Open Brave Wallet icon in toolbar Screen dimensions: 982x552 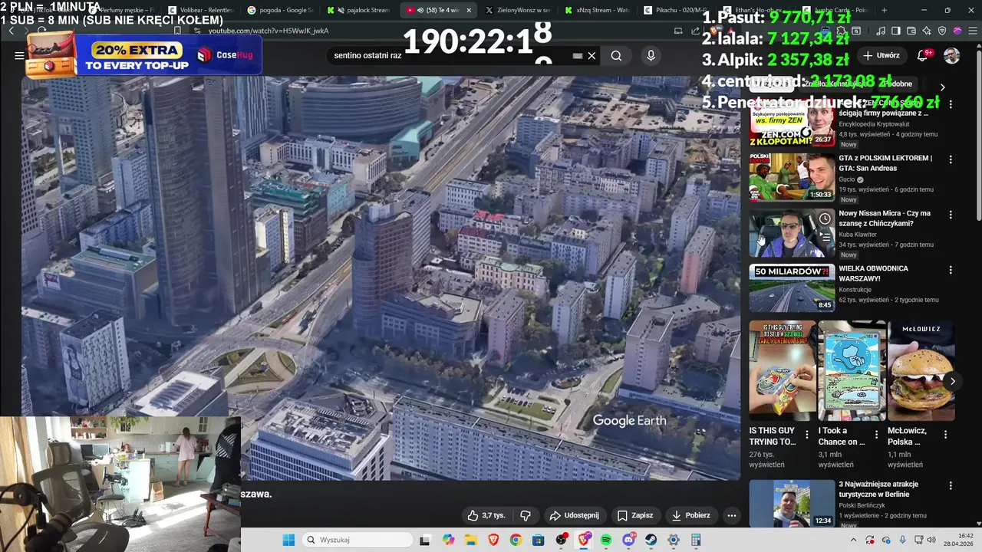pyautogui.click(x=911, y=31)
